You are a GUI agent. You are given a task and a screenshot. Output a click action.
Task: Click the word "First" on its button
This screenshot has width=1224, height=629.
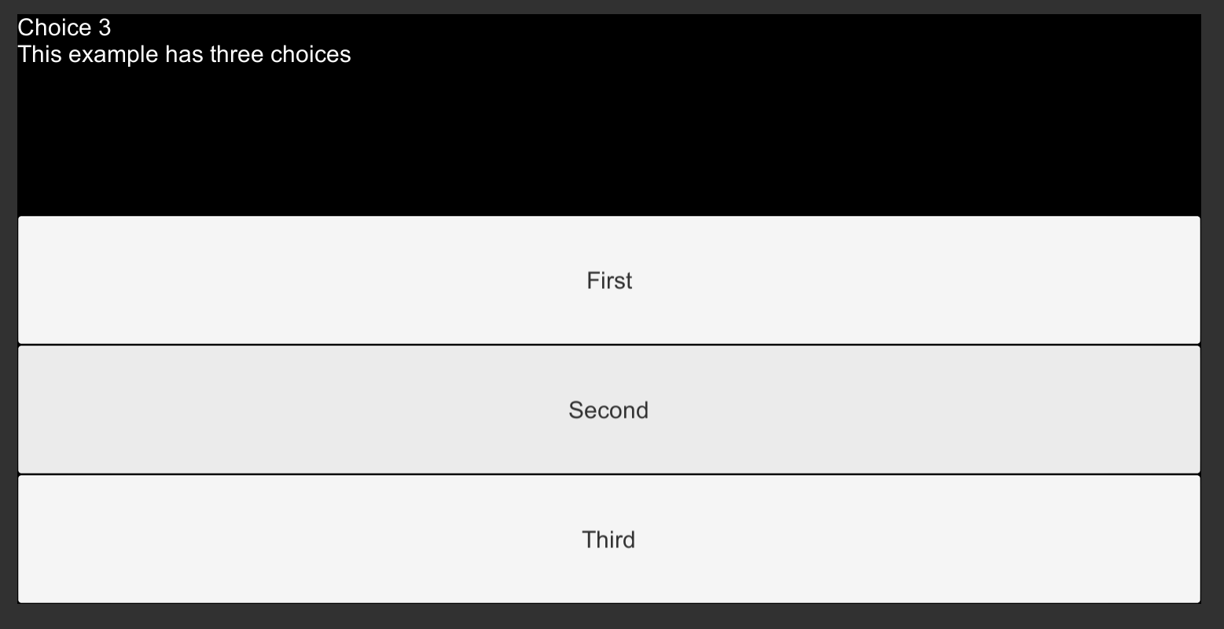coord(609,281)
